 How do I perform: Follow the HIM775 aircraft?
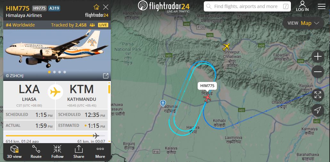pos(57,151)
